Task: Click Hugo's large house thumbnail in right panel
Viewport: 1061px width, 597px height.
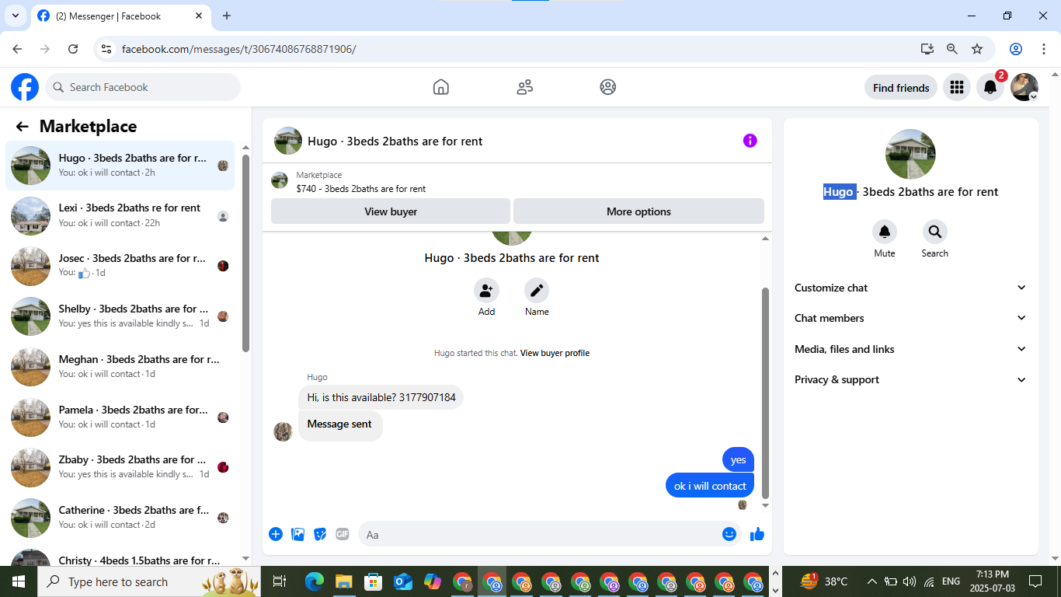Action: click(910, 154)
